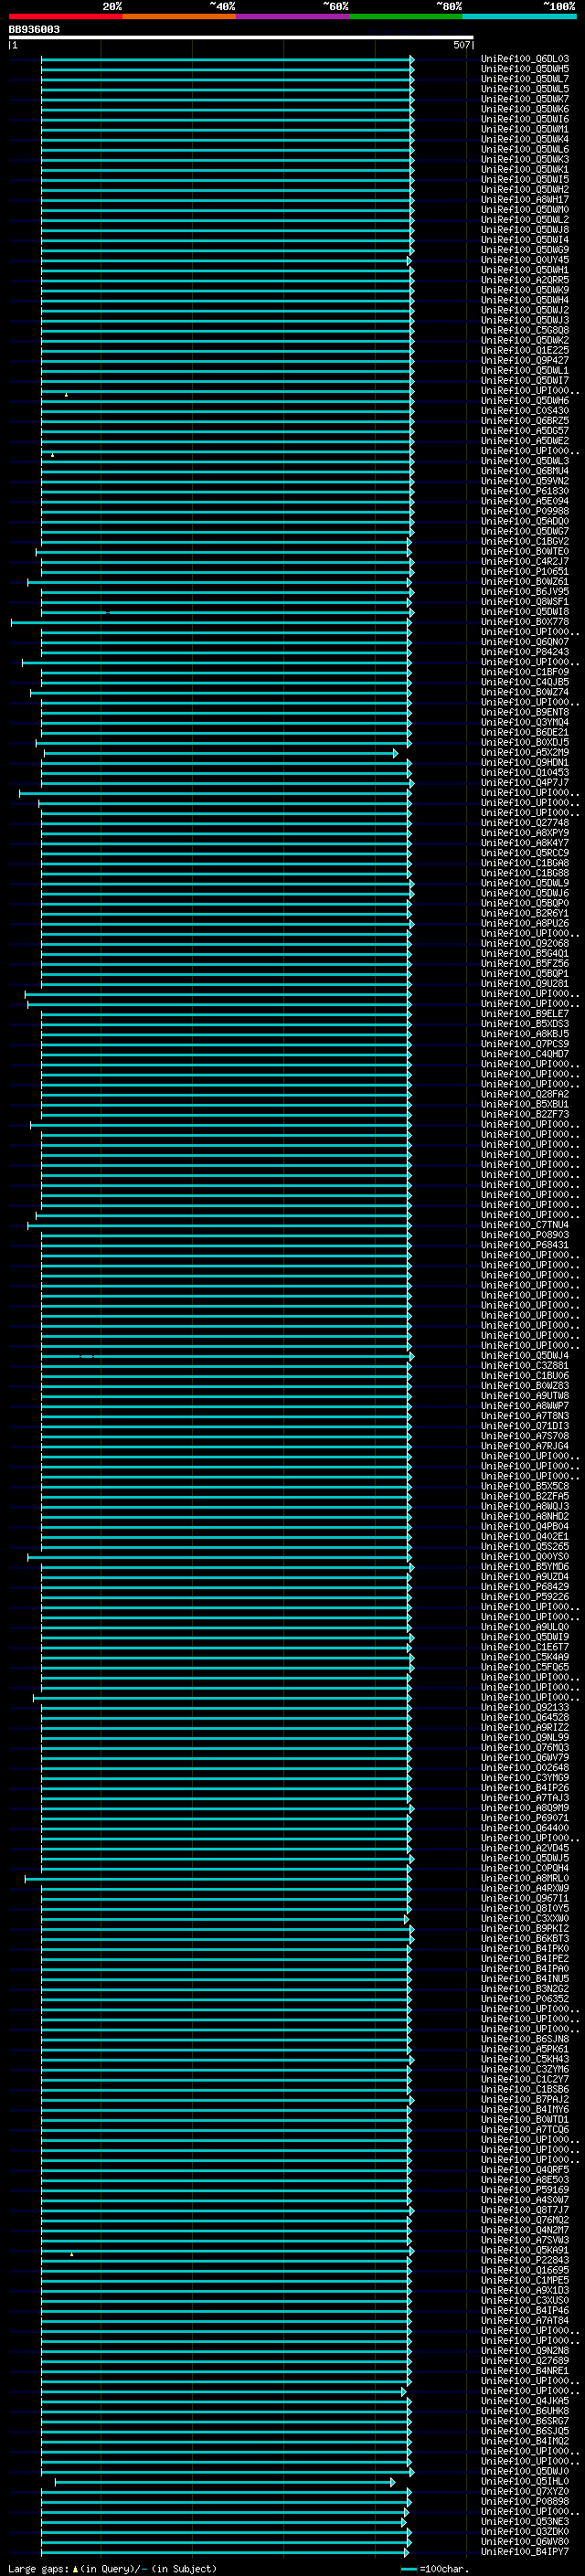The height and width of the screenshot is (2576, 585).
Task: Select the UniRef100_Q7PCS9 label
Action: coord(524,1044)
